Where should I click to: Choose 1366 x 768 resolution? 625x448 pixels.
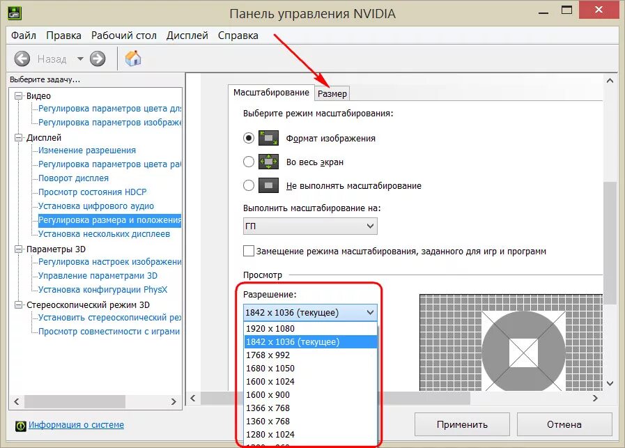(x=311, y=408)
